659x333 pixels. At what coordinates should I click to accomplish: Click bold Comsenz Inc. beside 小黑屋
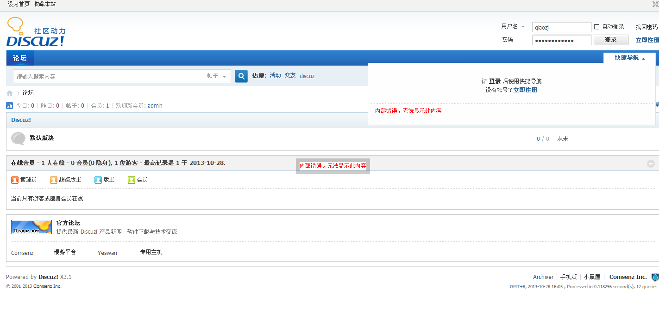628,277
